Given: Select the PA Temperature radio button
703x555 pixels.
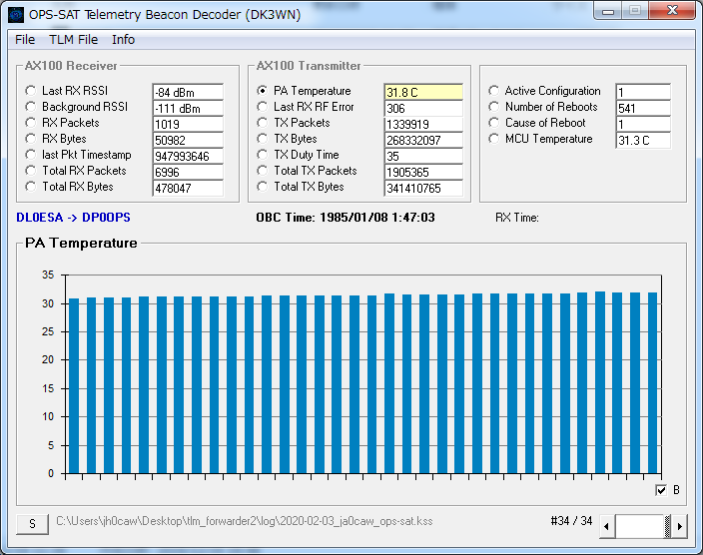Looking at the screenshot, I should pyautogui.click(x=263, y=91).
